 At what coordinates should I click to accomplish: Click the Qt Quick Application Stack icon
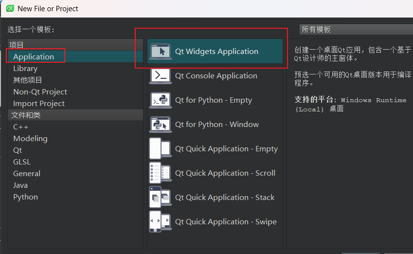161,197
